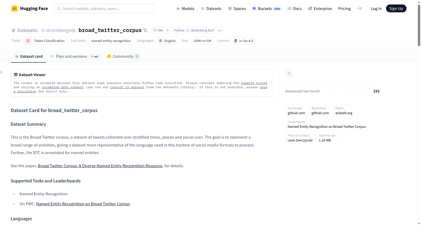Click the Downloads last month value 191
This screenshot has width=421, height=226.
click(x=376, y=91)
